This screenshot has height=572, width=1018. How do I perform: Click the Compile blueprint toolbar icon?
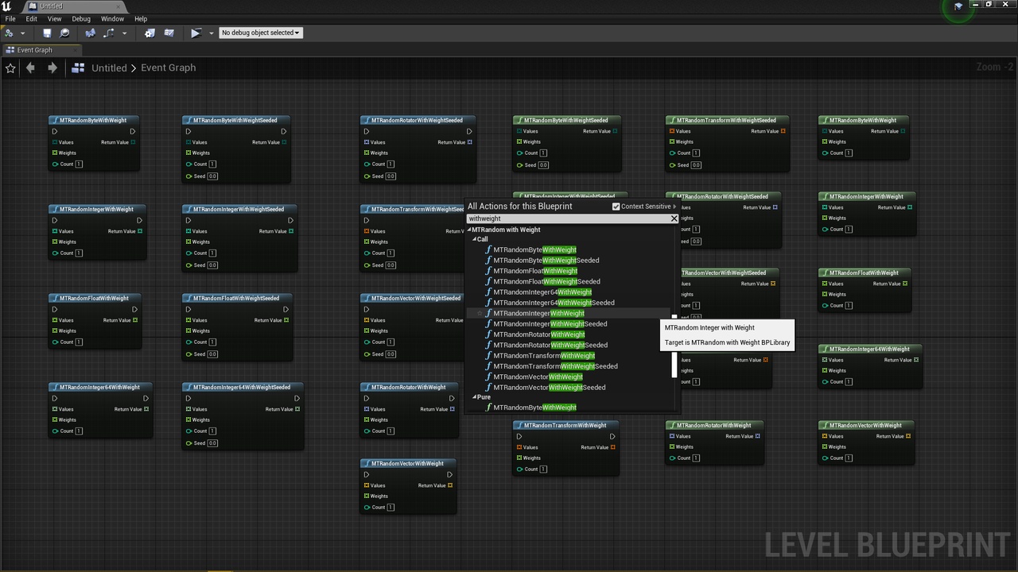coord(10,33)
